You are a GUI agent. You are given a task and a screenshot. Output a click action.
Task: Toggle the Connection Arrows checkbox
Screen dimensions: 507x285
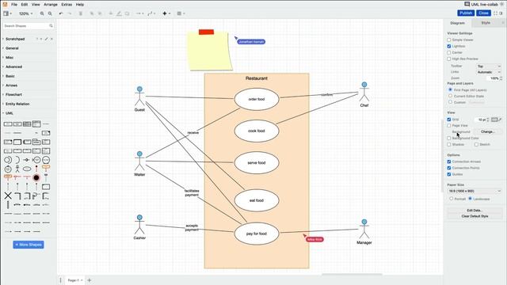449,161
